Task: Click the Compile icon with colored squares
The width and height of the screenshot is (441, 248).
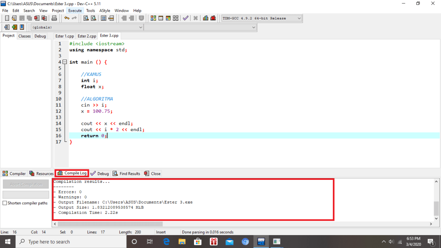Action: 153,18
